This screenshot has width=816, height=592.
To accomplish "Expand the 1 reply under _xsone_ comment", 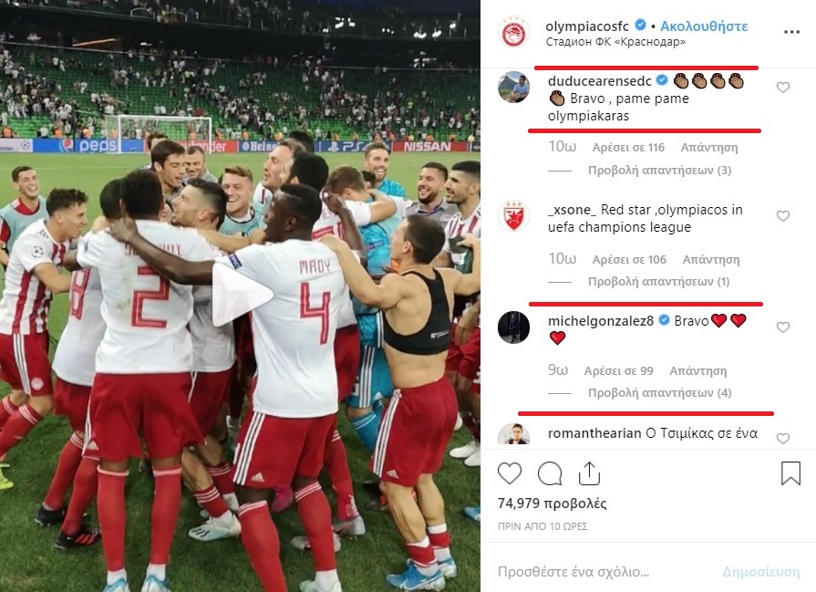I will pos(659,282).
